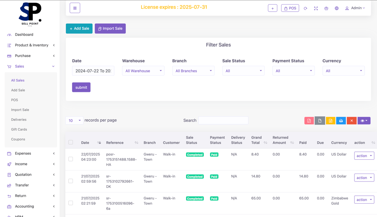Image resolution: width=377 pixels, height=217 pixels.
Task: Click the refresh icon in the top bar
Action: (x=305, y=8)
